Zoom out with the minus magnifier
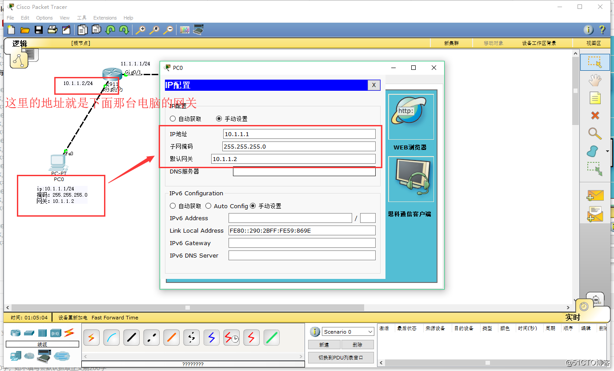 tap(168, 30)
